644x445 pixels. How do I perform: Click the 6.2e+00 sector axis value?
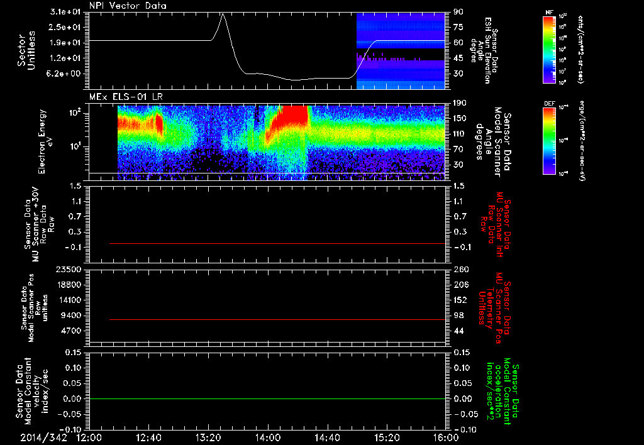[x=62, y=74]
